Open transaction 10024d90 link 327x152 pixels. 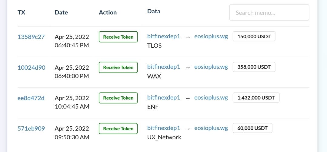point(31,68)
